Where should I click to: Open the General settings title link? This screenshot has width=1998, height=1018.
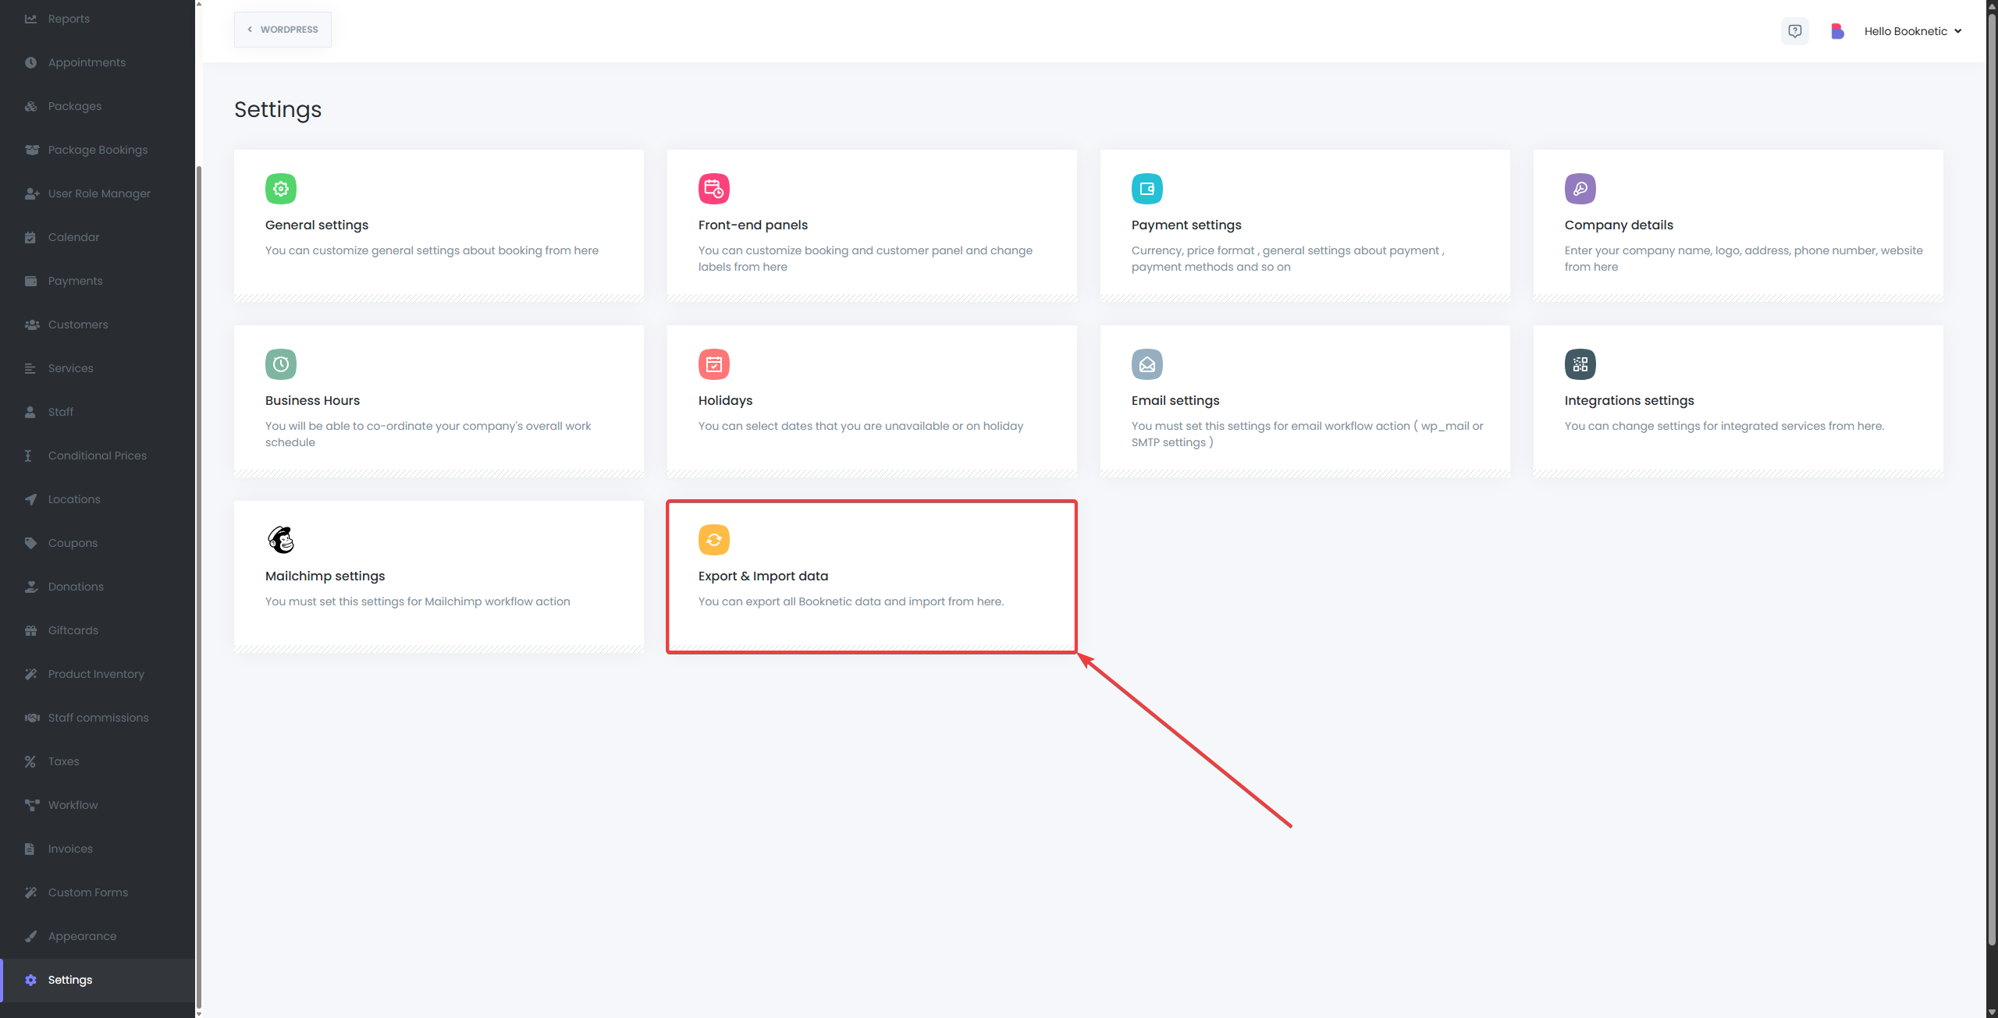click(316, 225)
